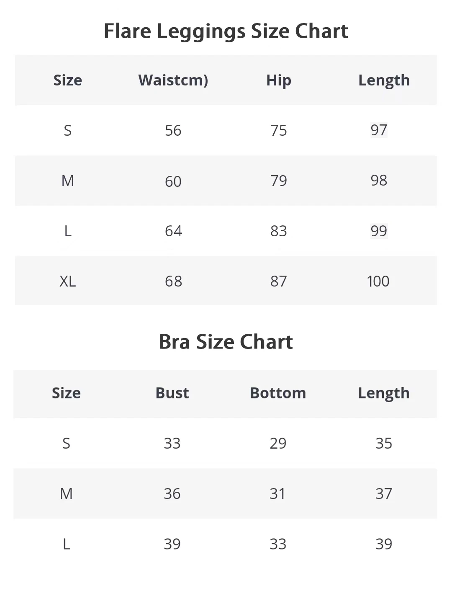Click the Length header in leggings chart

384,80
